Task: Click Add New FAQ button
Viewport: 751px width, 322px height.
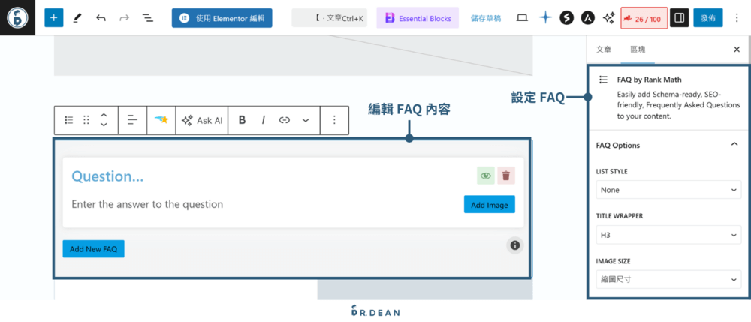Action: (93, 248)
